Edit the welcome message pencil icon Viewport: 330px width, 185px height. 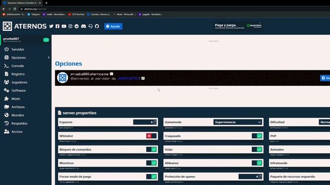[143, 78]
